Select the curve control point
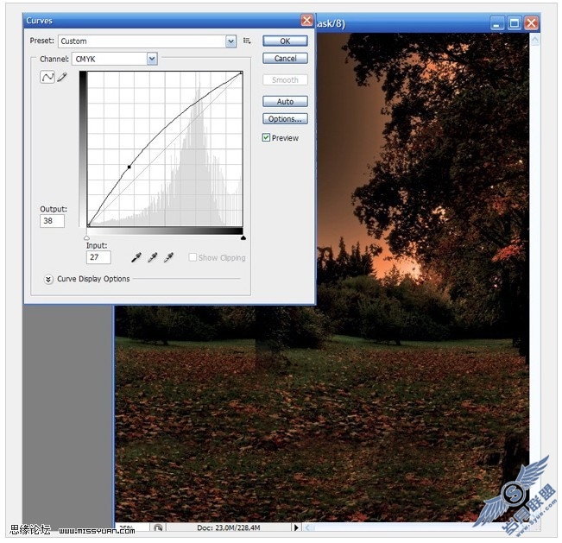The image size is (562, 543). click(129, 167)
